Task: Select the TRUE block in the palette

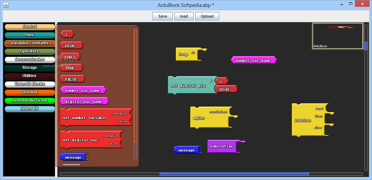Action: point(71,68)
